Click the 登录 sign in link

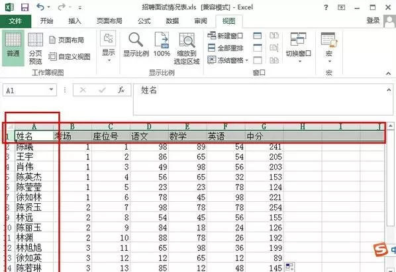[x=373, y=21]
